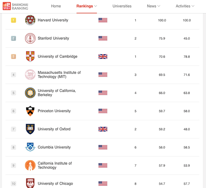Image resolution: width=206 pixels, height=188 pixels.
Task: Click the UC Berkeley round seal logo
Action: [30, 93]
